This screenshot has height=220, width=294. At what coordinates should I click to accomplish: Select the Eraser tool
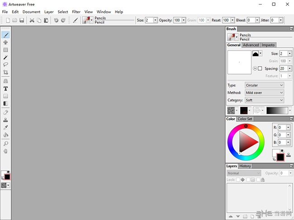click(x=5, y=112)
